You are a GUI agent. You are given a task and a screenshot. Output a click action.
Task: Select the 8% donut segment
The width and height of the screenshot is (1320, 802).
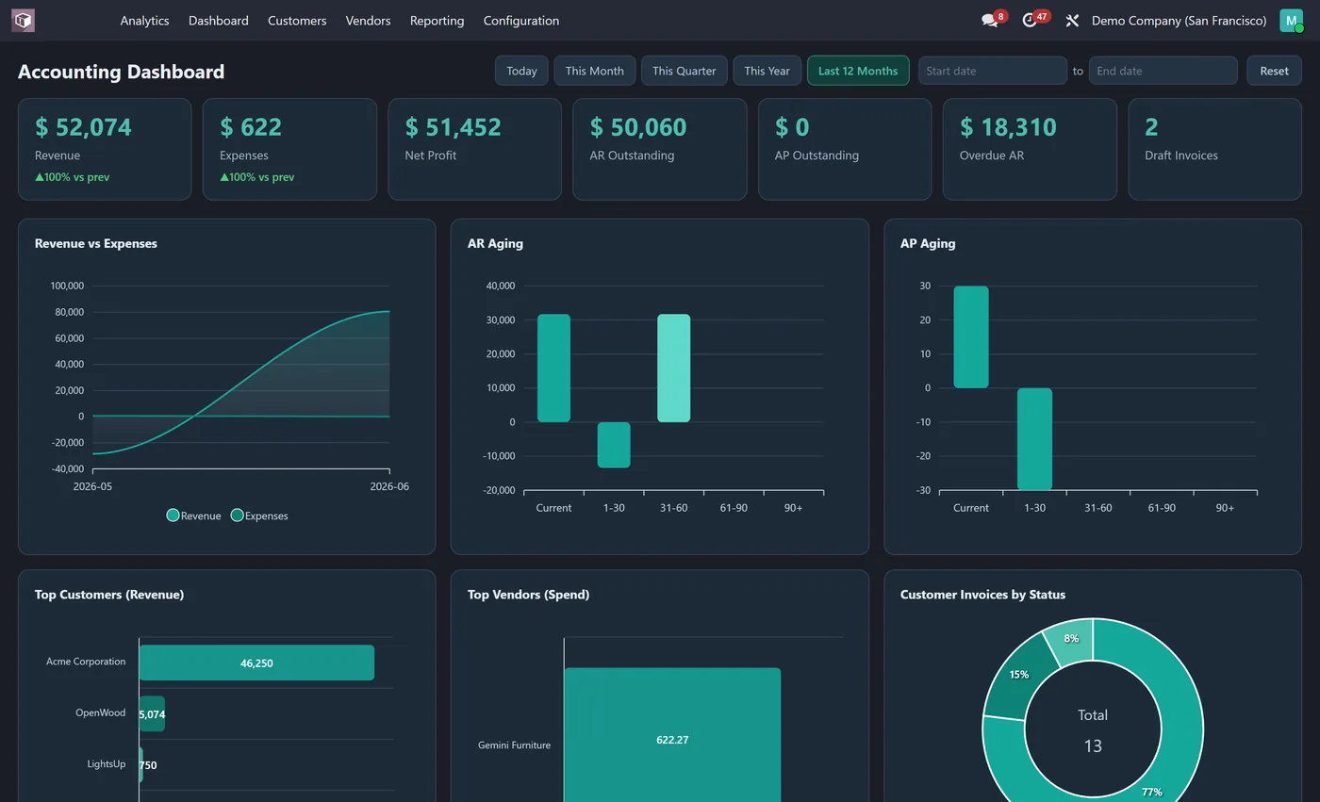(x=1071, y=639)
